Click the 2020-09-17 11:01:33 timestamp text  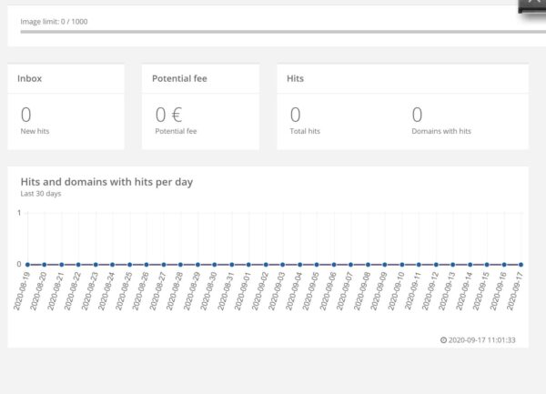(481, 340)
